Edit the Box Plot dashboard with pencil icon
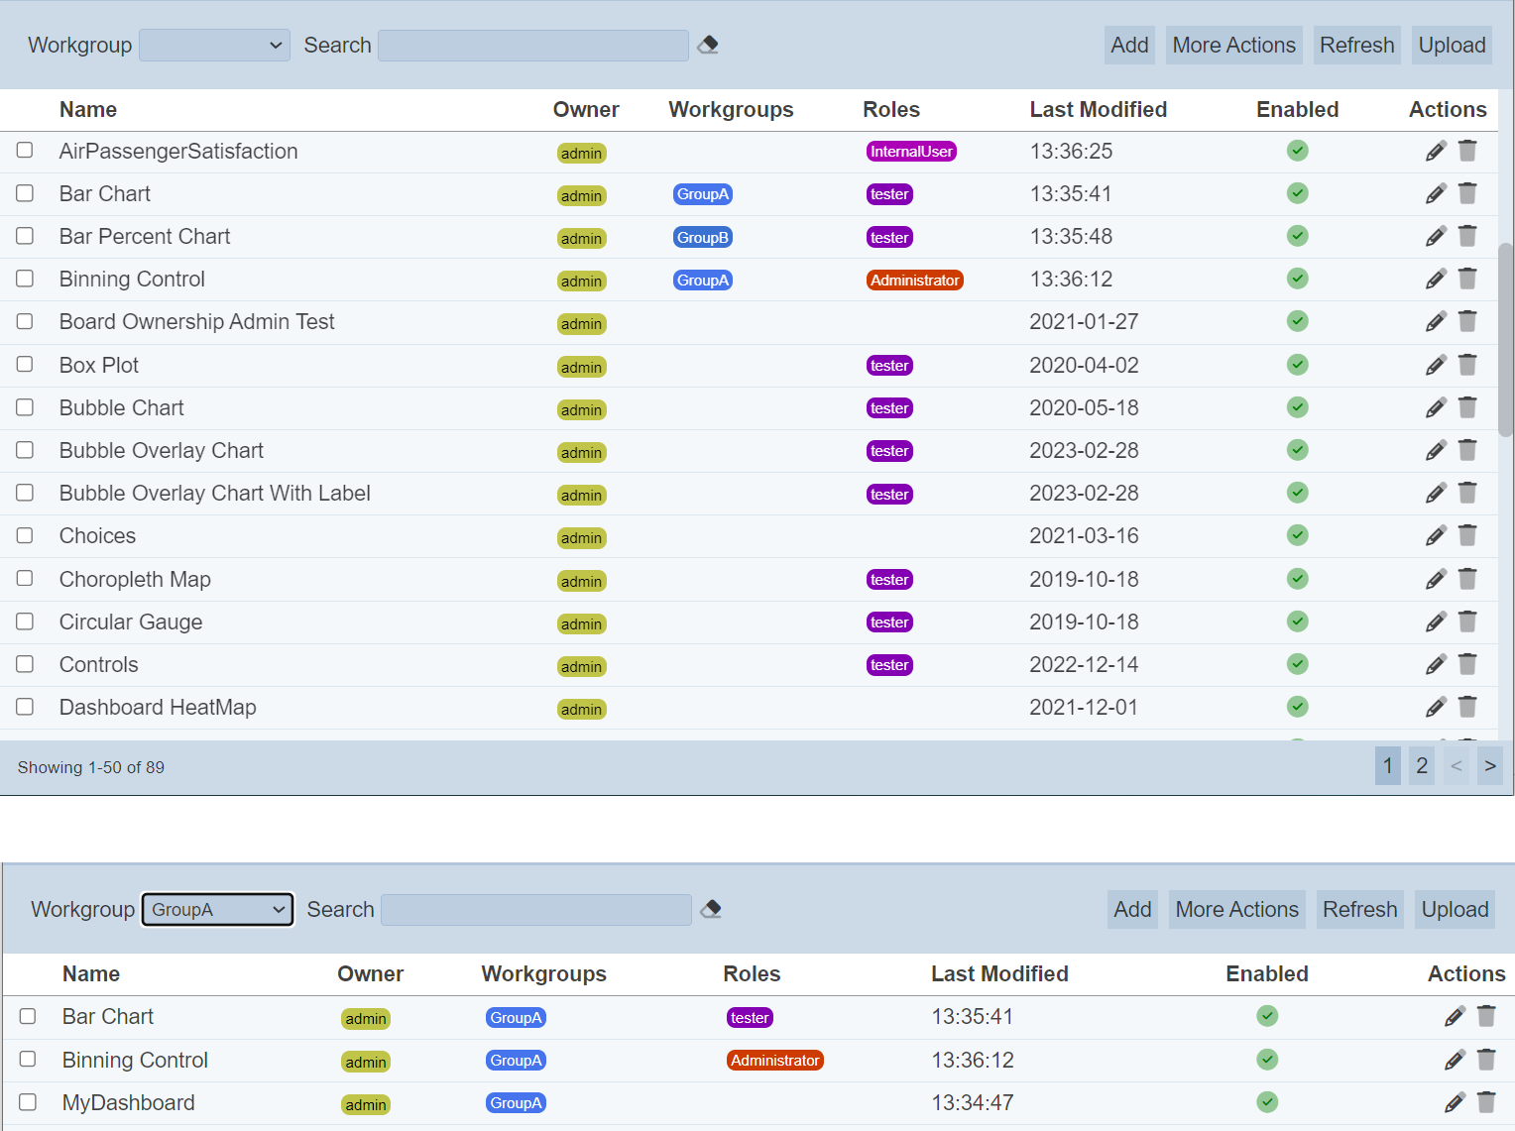Viewport: 1515px width, 1131px height. 1435,365
